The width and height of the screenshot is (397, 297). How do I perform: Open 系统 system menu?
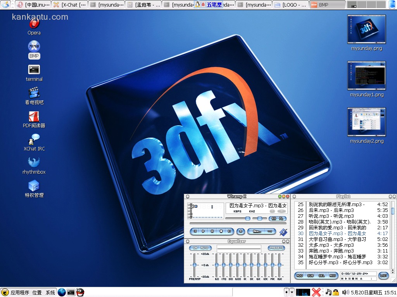coord(50,292)
